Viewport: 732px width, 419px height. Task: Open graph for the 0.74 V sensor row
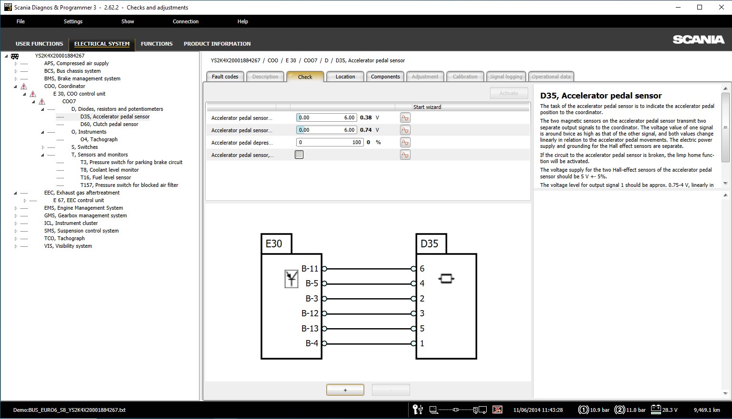[x=405, y=130]
